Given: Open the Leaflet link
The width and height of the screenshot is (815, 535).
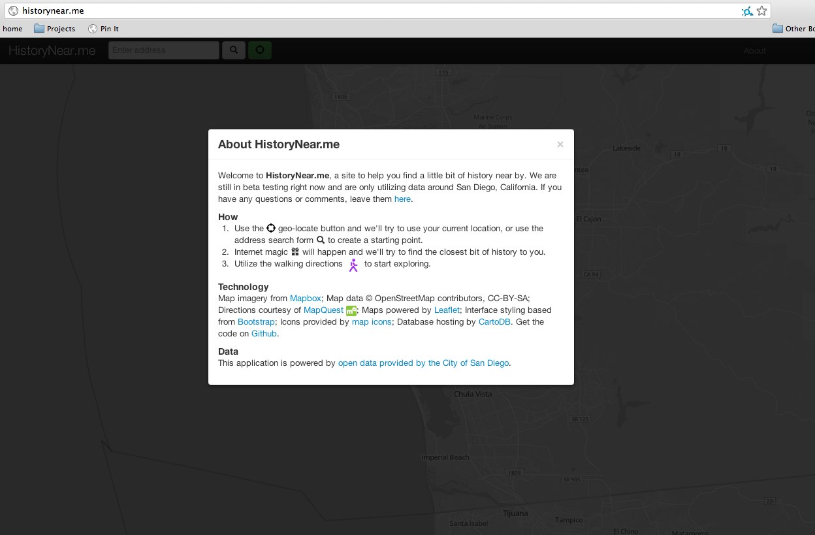Looking at the screenshot, I should click(447, 310).
